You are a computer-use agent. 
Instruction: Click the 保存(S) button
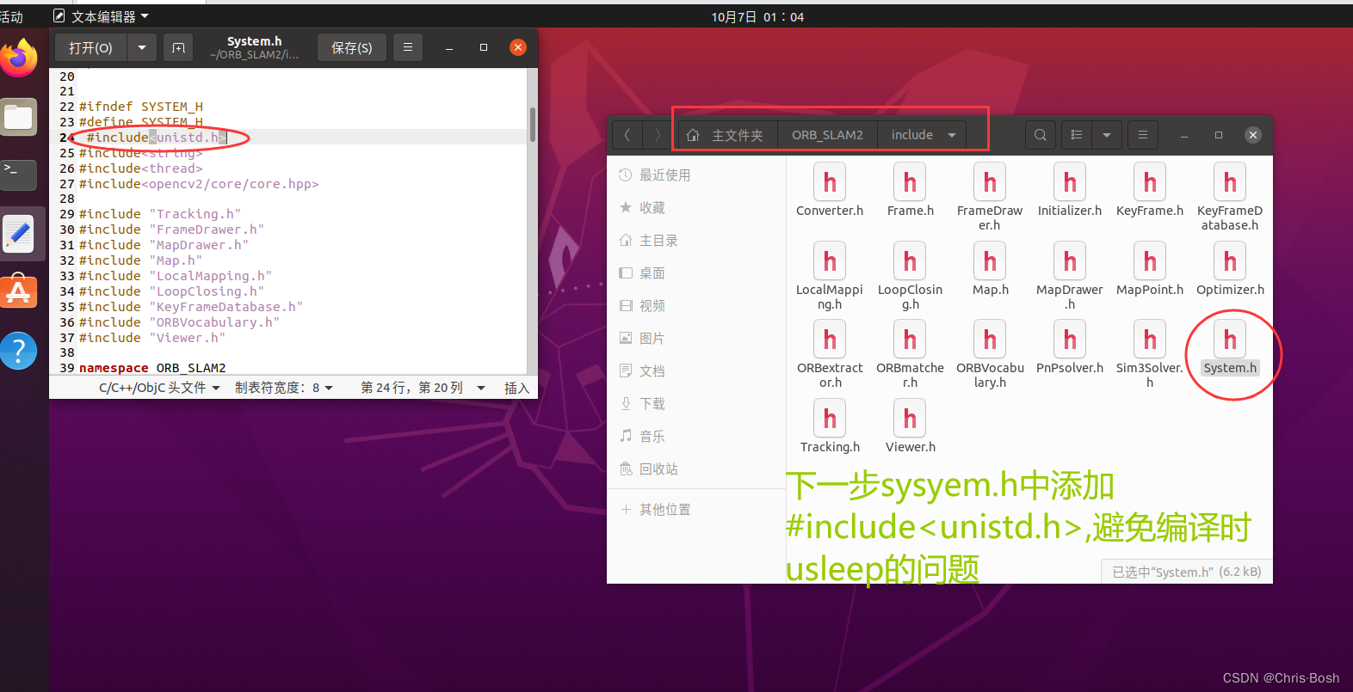(x=352, y=48)
